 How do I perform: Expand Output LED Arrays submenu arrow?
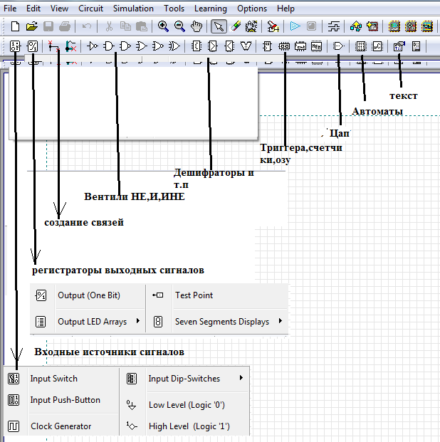138,321
